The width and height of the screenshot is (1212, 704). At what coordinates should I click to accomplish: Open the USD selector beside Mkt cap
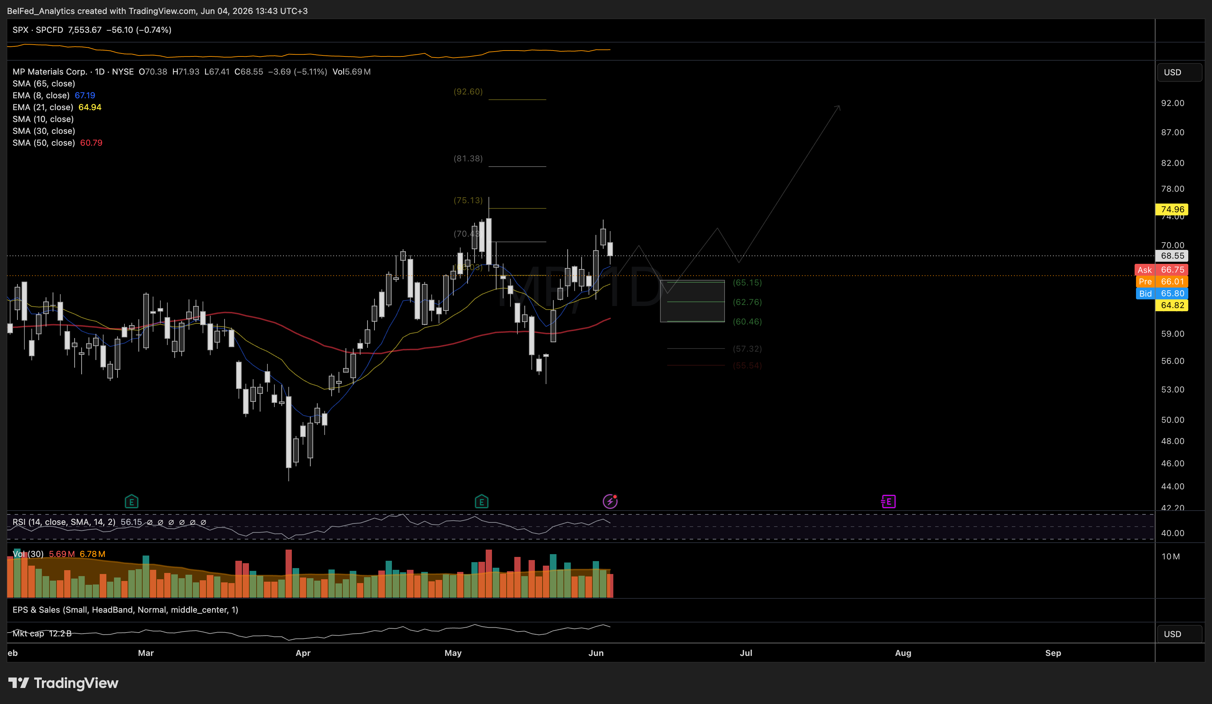pyautogui.click(x=1179, y=634)
